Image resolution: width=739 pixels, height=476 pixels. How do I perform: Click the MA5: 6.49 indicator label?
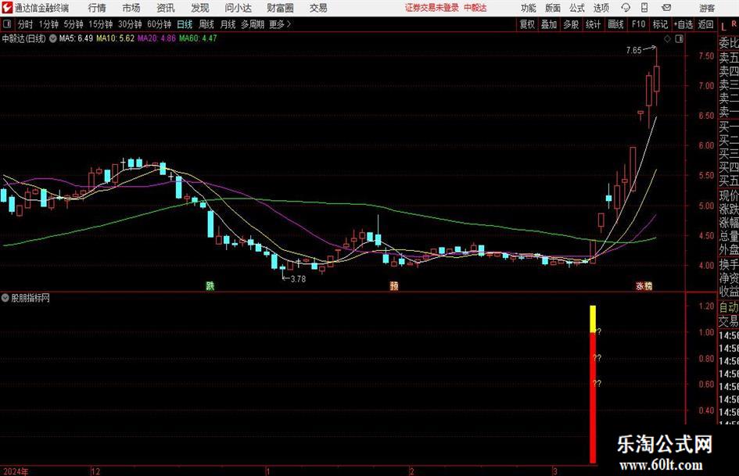[76, 38]
